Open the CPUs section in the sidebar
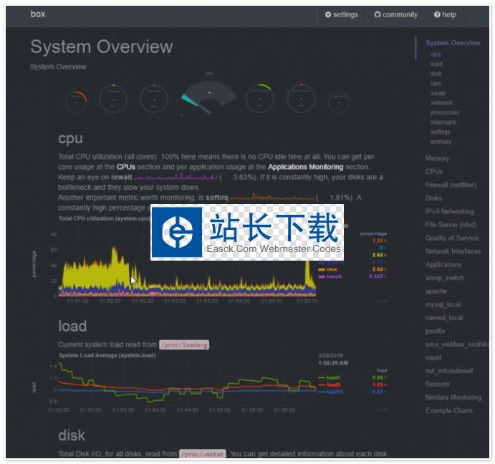 coord(434,171)
